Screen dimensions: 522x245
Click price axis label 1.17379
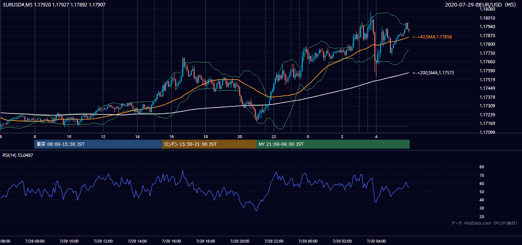[x=487, y=97]
